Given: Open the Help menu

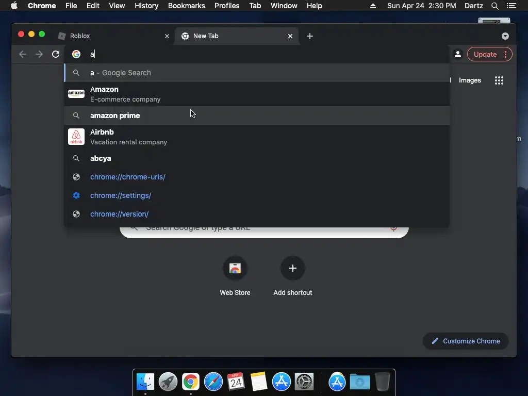Looking at the screenshot, I should 314,6.
